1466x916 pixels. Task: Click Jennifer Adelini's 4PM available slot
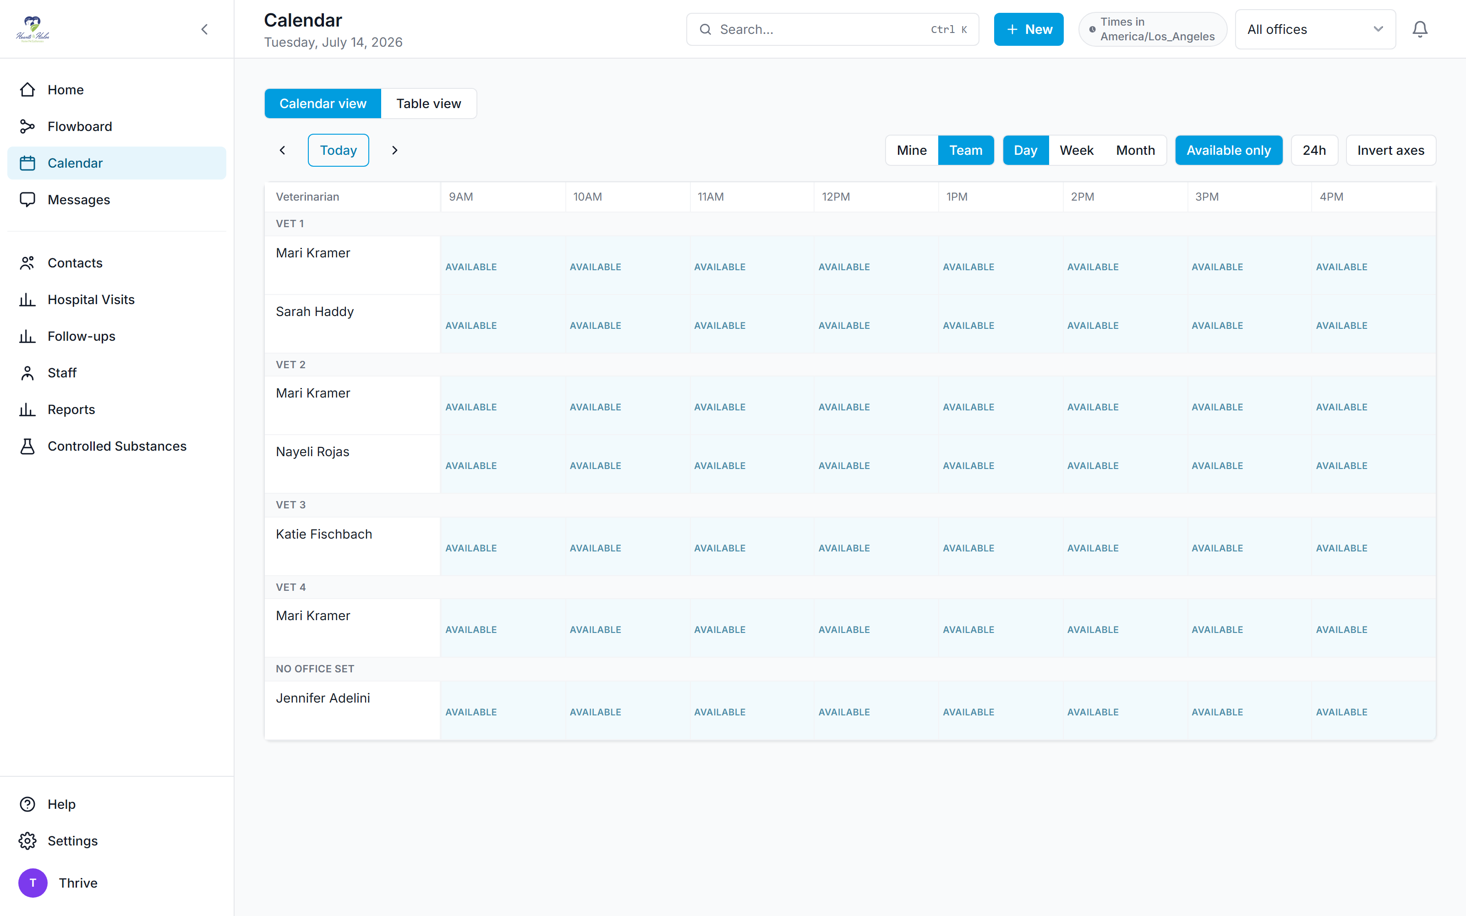(x=1373, y=712)
